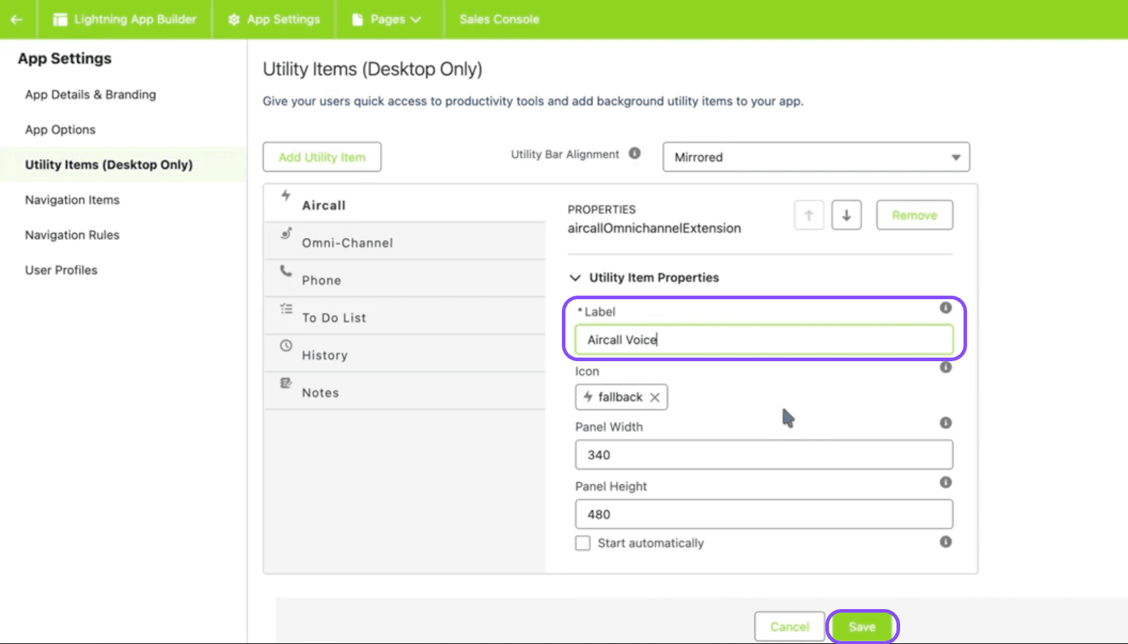The height and width of the screenshot is (644, 1128).
Task: Click the Phone handset icon
Action: point(286,271)
